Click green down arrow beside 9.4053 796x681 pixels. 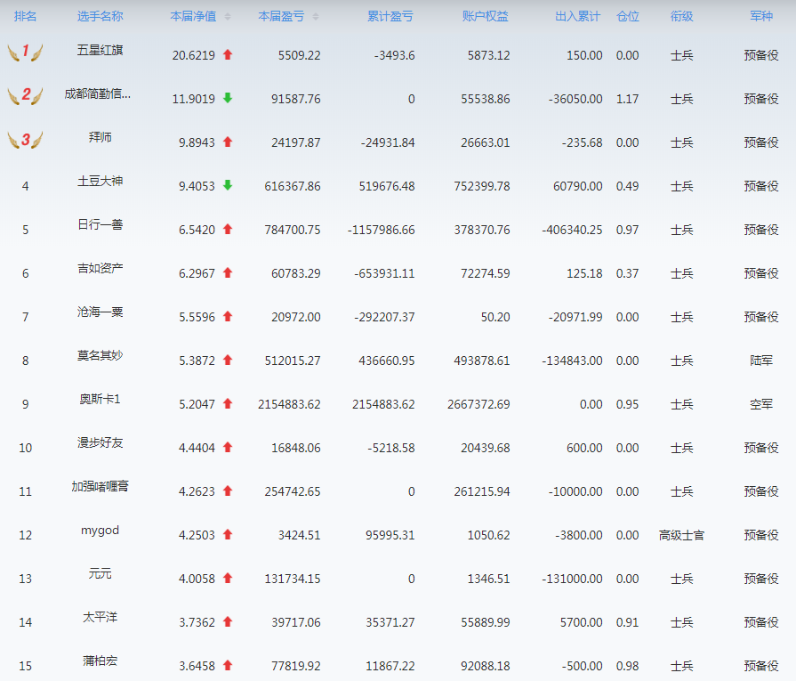(228, 185)
